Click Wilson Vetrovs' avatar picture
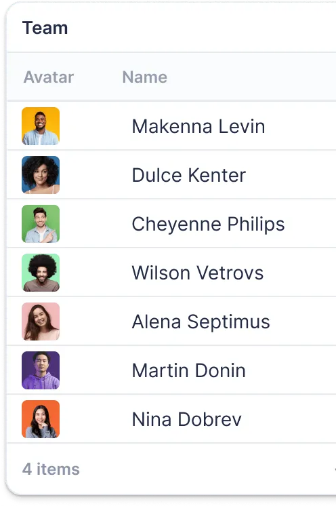Screen dimensions: 336x506 point(41,273)
